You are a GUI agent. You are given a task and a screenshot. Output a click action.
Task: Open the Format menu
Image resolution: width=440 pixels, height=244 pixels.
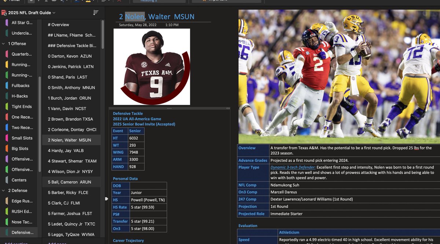pos(12,1)
